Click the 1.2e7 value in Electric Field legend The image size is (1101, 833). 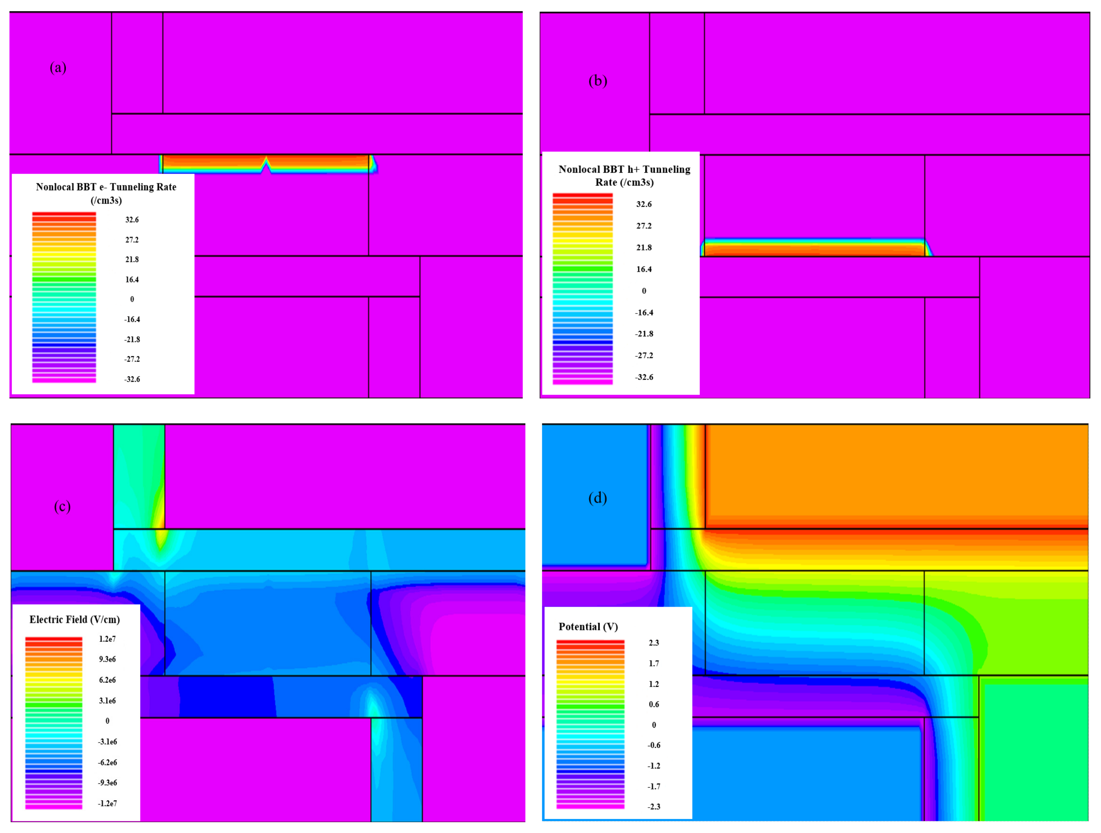[x=107, y=639]
